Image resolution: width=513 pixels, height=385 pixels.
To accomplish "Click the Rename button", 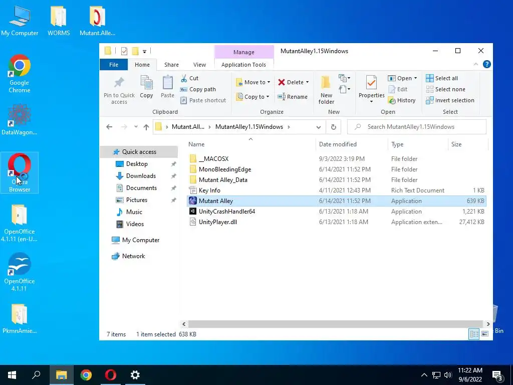I will pos(293,97).
